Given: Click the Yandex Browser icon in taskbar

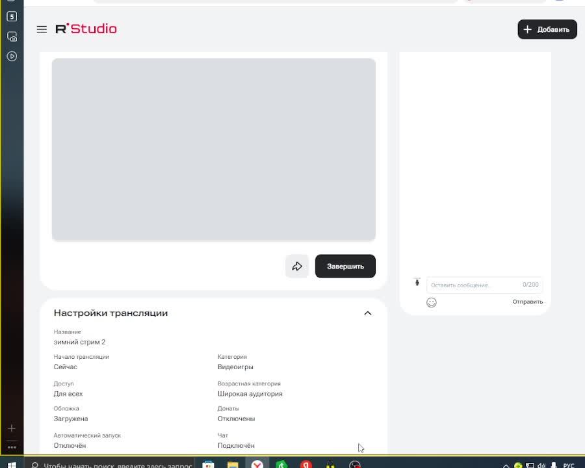Looking at the screenshot, I should point(257,464).
